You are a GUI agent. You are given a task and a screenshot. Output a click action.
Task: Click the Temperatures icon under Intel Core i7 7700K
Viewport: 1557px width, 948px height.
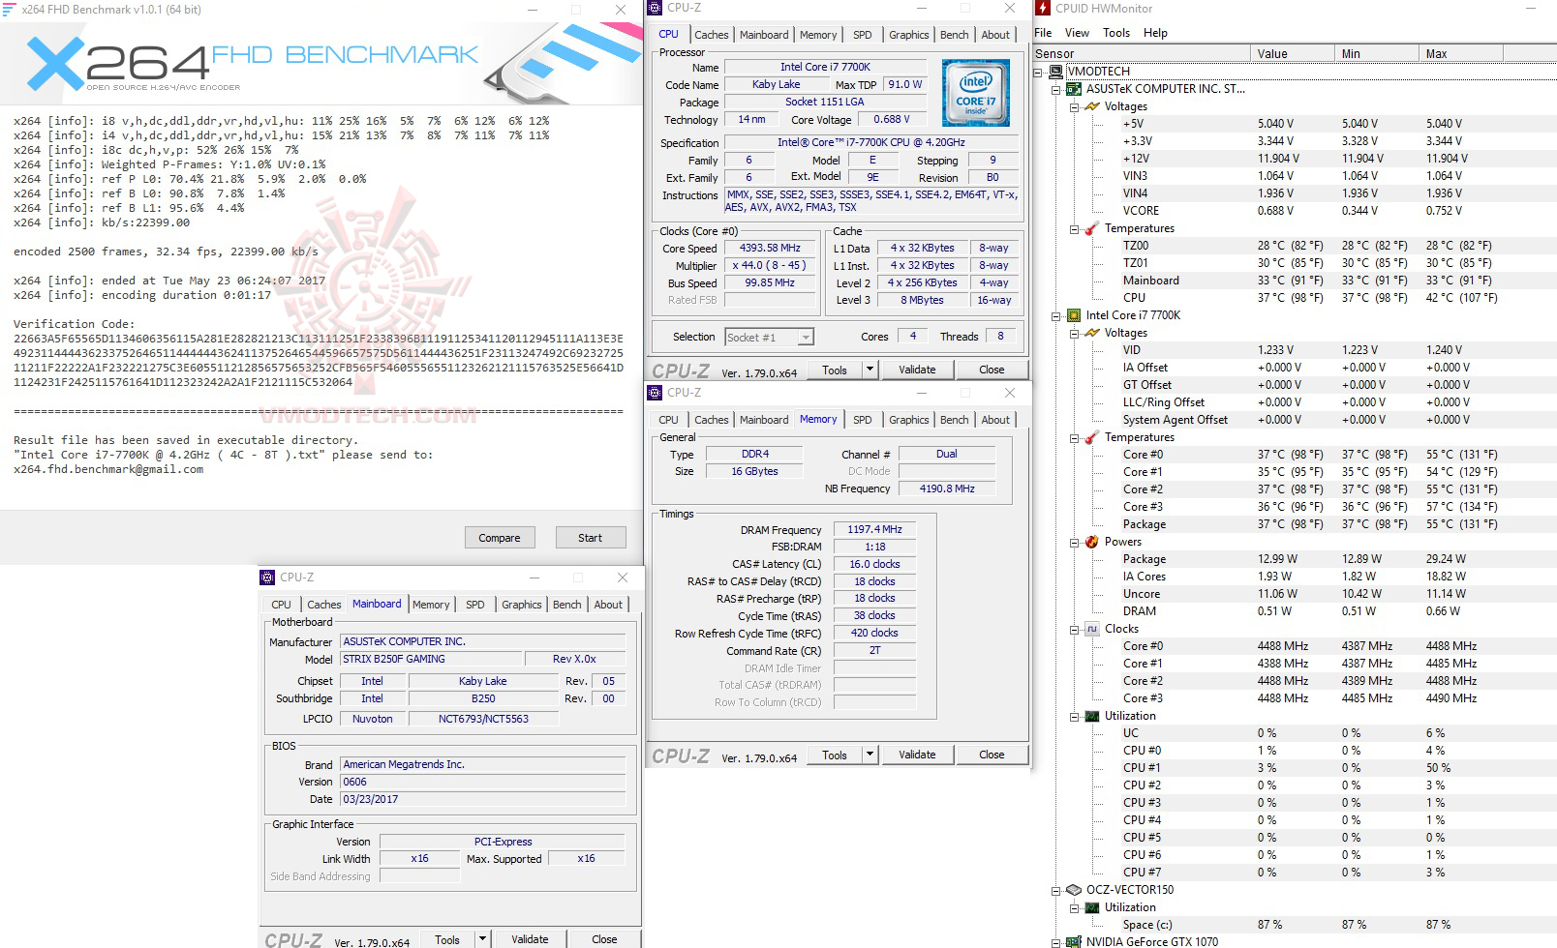point(1092,437)
